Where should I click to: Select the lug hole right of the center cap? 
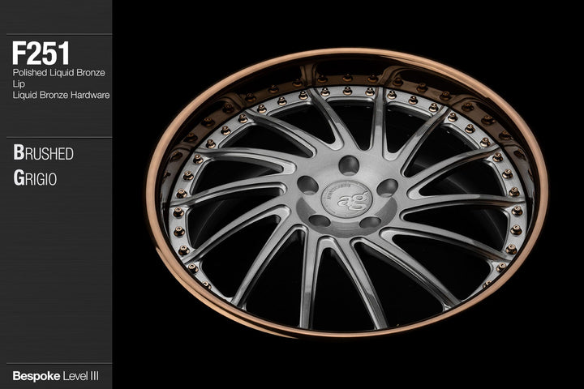pyautogui.click(x=388, y=188)
